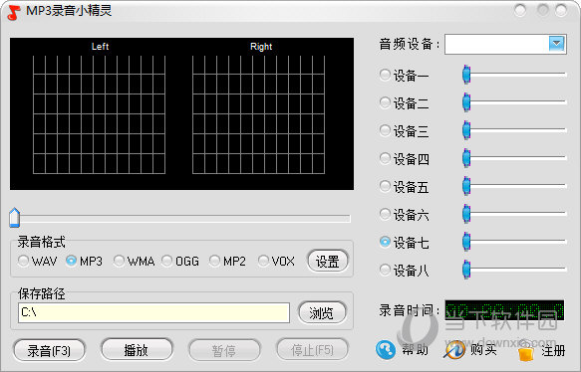Click the 录音时间 digital time display

[x=504, y=310]
